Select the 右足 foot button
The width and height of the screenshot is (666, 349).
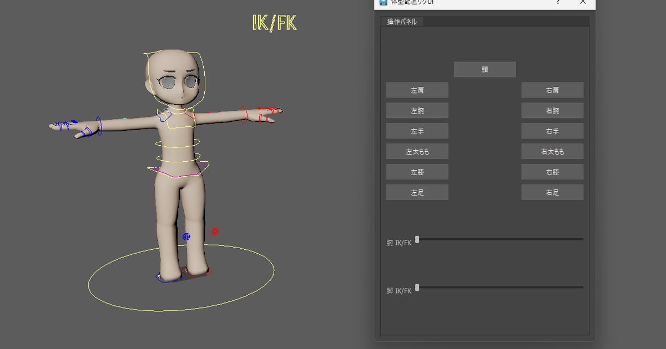point(552,192)
